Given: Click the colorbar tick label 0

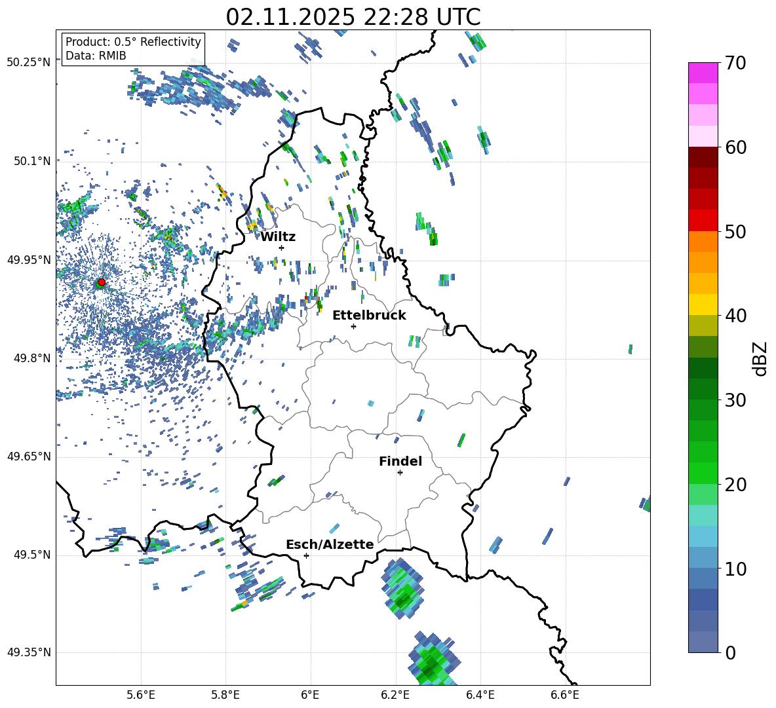Looking at the screenshot, I should (x=730, y=652).
